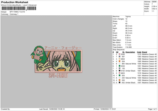Image resolution: width=158 pixels, height=111 pixels.
Task: Click the Zoom value 1:1
Action: 153,11
